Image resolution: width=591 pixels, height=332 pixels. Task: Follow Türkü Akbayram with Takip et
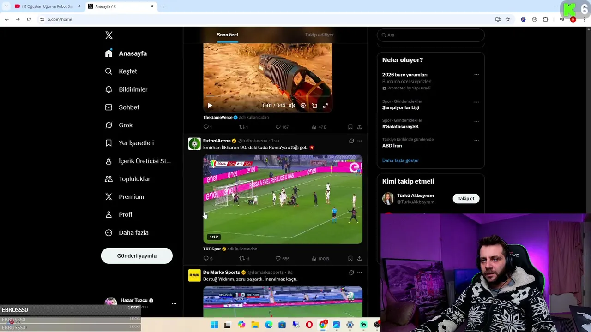466,199
